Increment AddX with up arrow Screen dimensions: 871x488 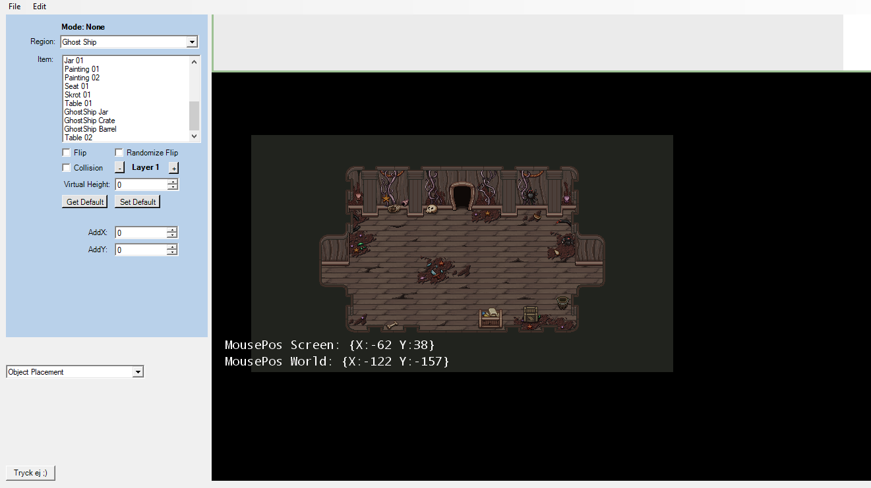(x=172, y=230)
